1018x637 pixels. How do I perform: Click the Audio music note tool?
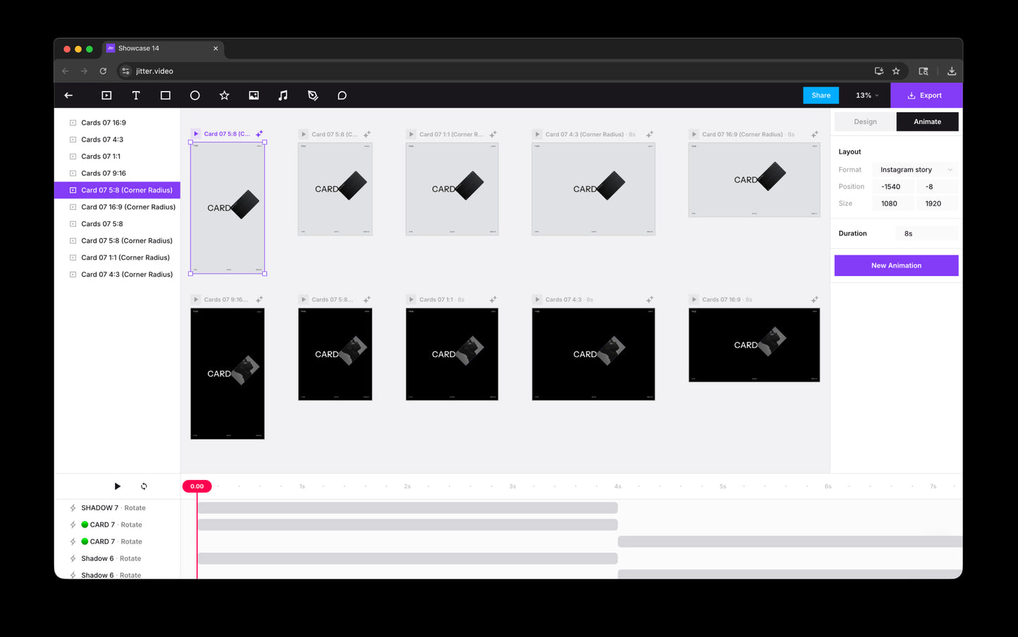[x=283, y=95]
